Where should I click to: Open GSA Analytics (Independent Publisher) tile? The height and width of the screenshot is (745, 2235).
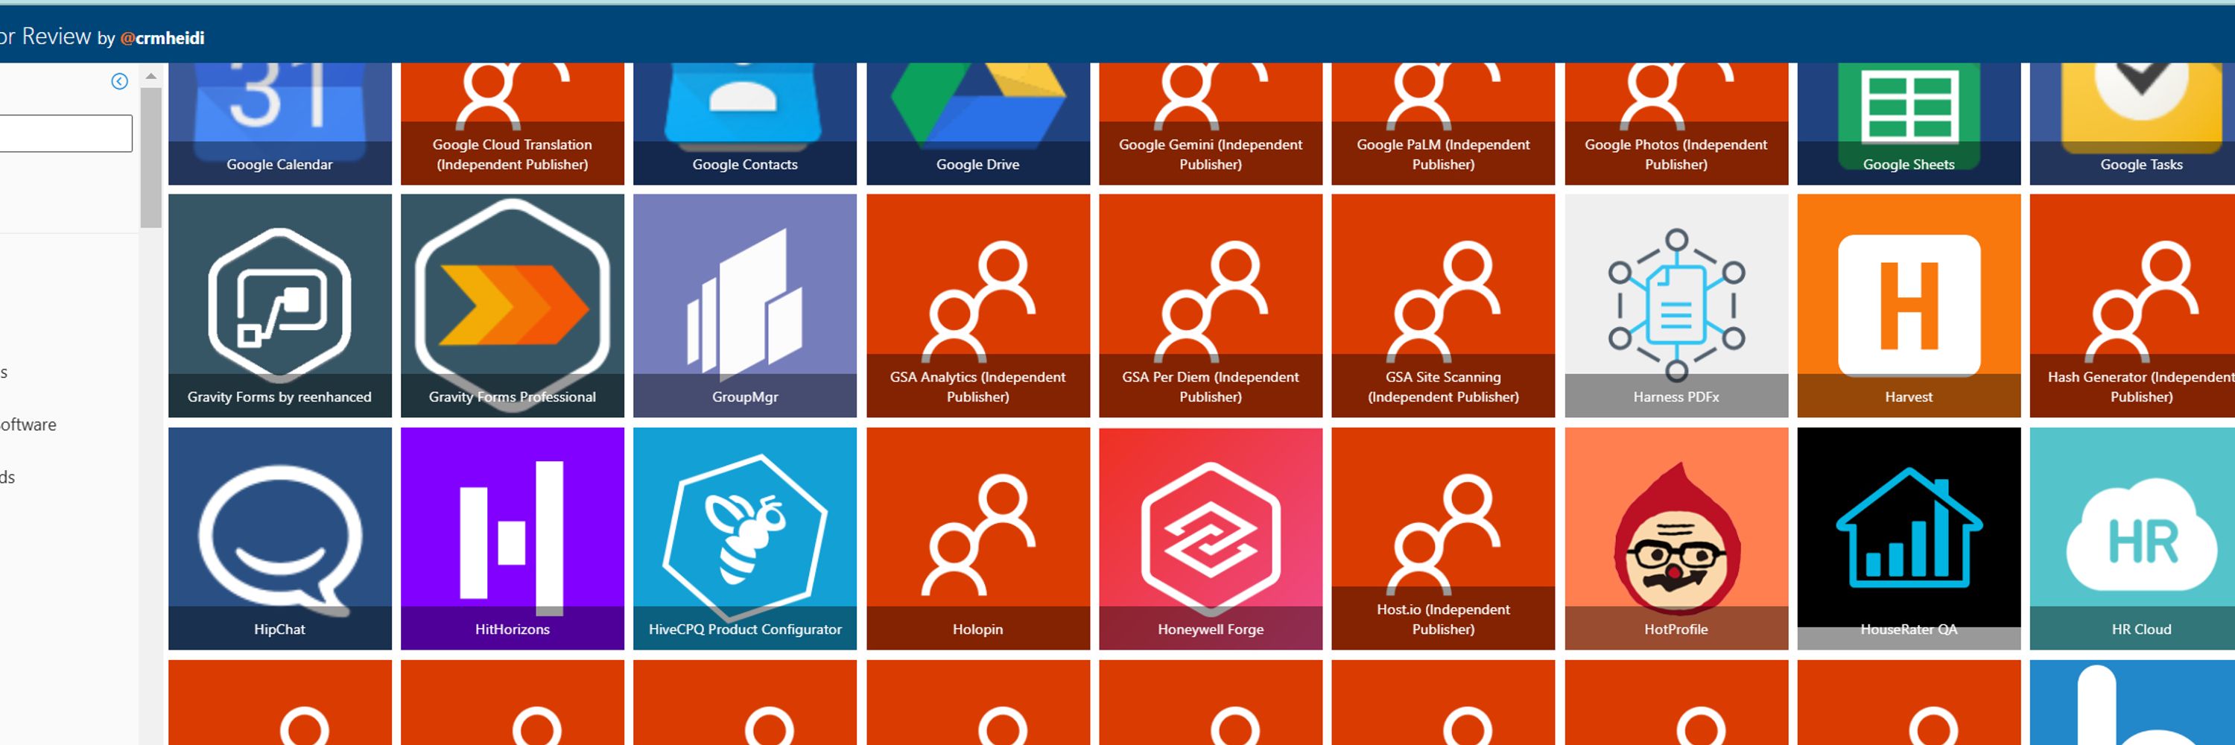(977, 305)
